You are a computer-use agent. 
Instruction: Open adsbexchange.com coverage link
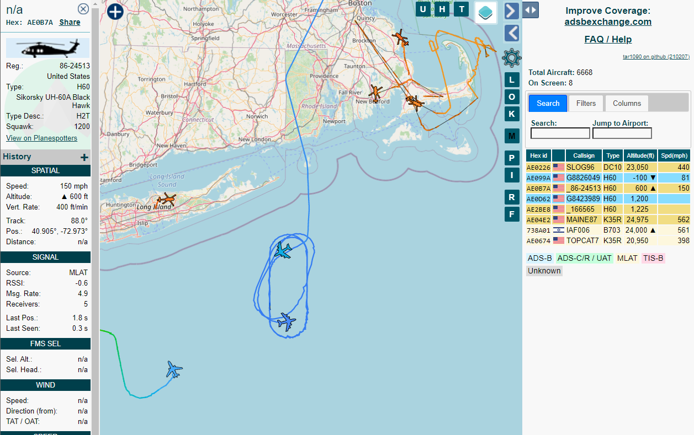coord(608,22)
